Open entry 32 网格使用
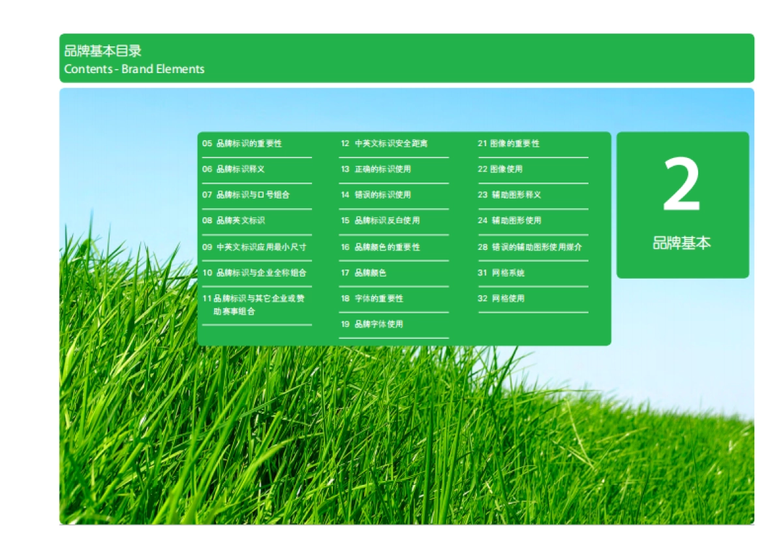The image size is (783, 558). [501, 298]
